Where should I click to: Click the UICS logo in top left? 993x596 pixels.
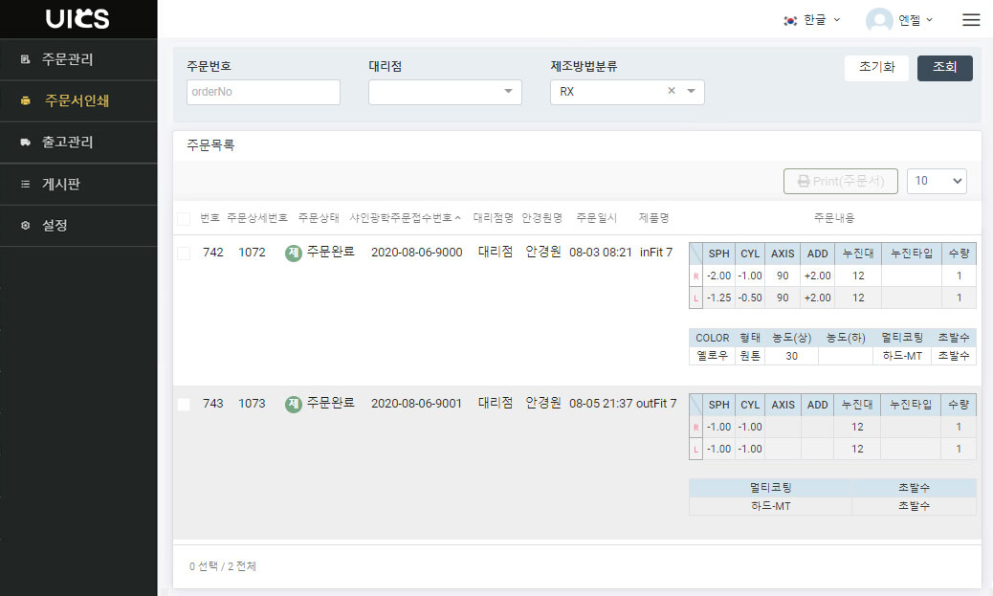coord(77,18)
